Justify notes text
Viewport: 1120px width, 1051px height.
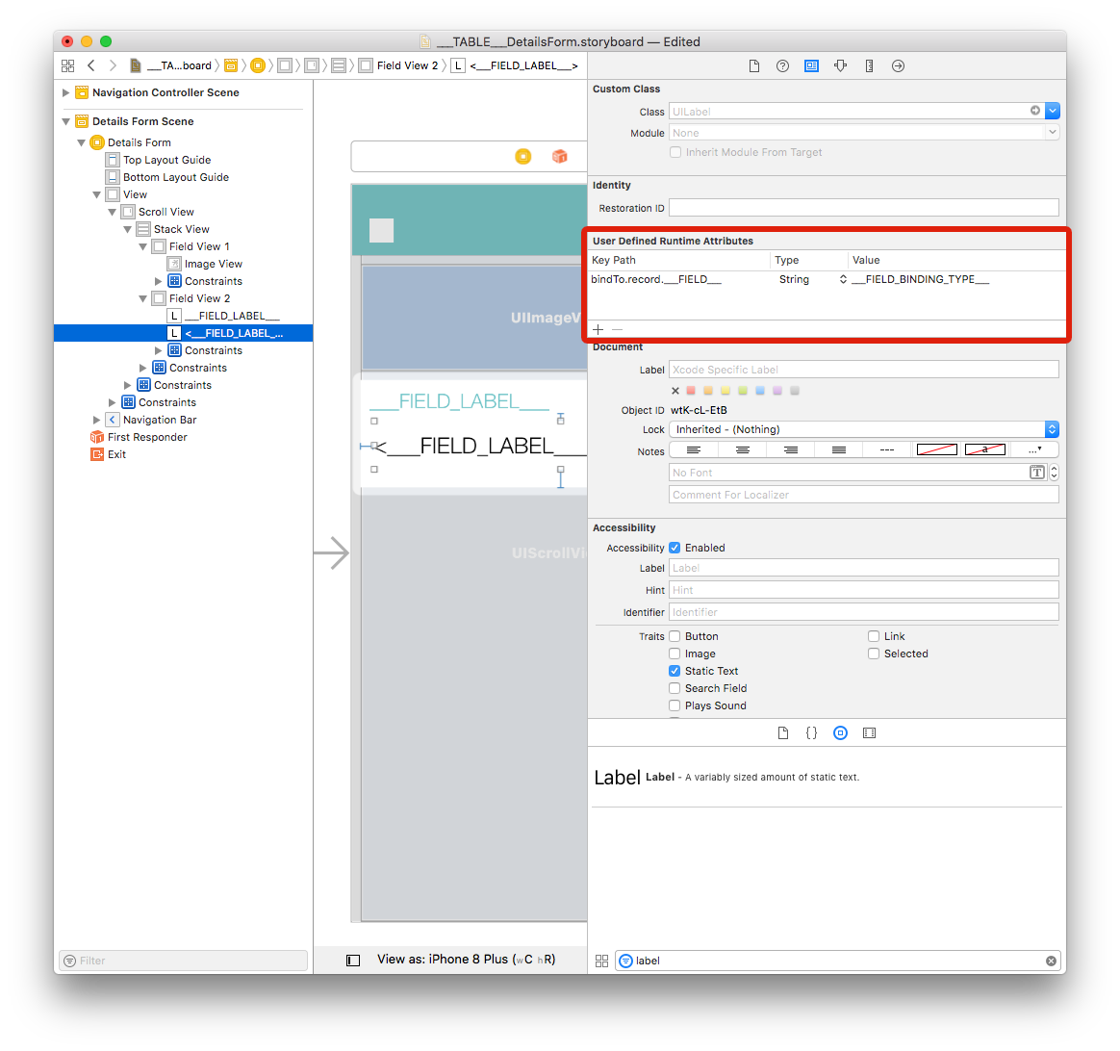839,450
